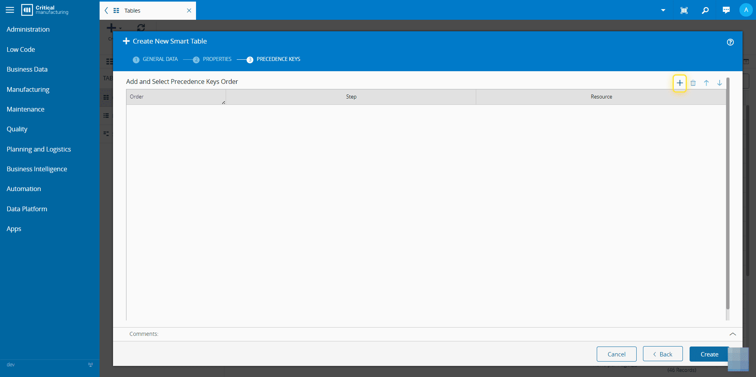Click the Critical Manufacturing logo

pyautogui.click(x=45, y=10)
